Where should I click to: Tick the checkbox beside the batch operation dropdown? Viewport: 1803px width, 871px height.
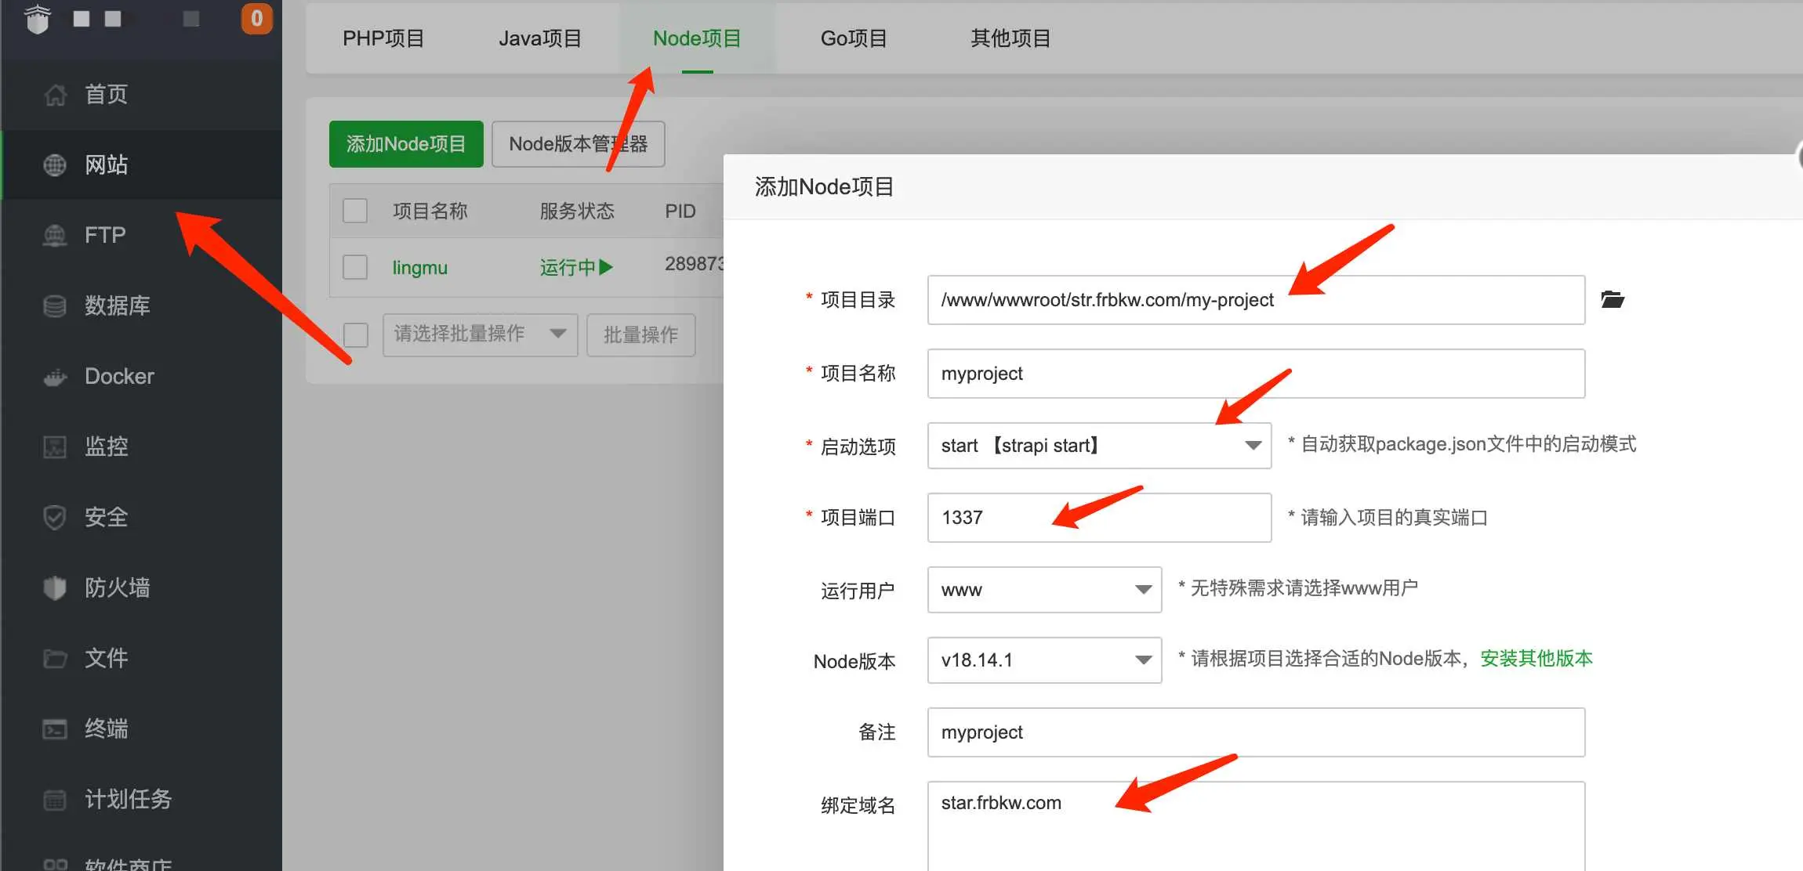point(356,335)
